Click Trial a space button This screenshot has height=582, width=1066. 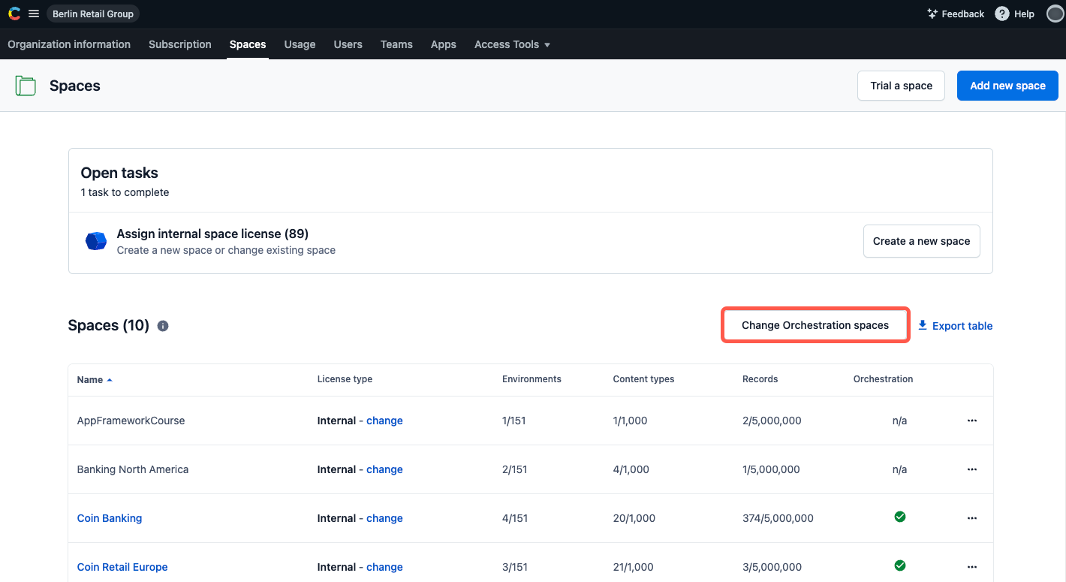pos(902,86)
